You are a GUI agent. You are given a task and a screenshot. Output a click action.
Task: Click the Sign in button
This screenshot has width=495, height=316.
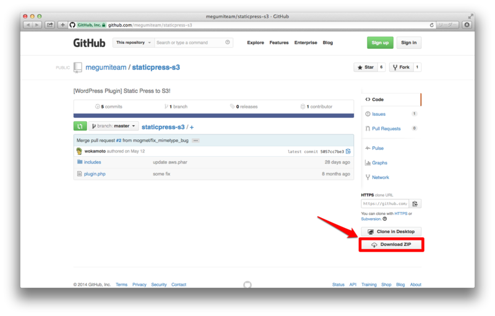tap(409, 43)
